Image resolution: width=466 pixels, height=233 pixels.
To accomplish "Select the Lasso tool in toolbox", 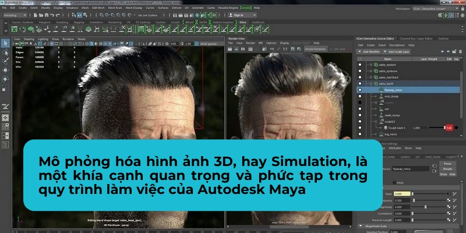I will point(5,52).
